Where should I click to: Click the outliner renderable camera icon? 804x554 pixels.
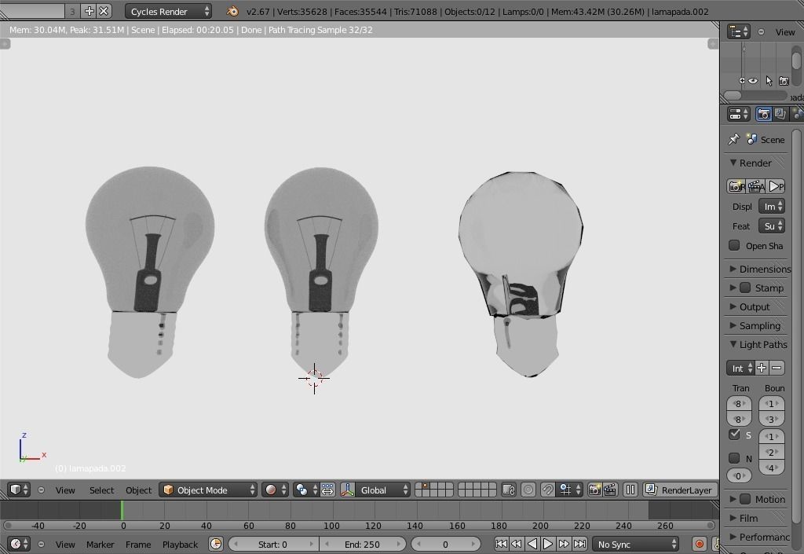point(784,80)
